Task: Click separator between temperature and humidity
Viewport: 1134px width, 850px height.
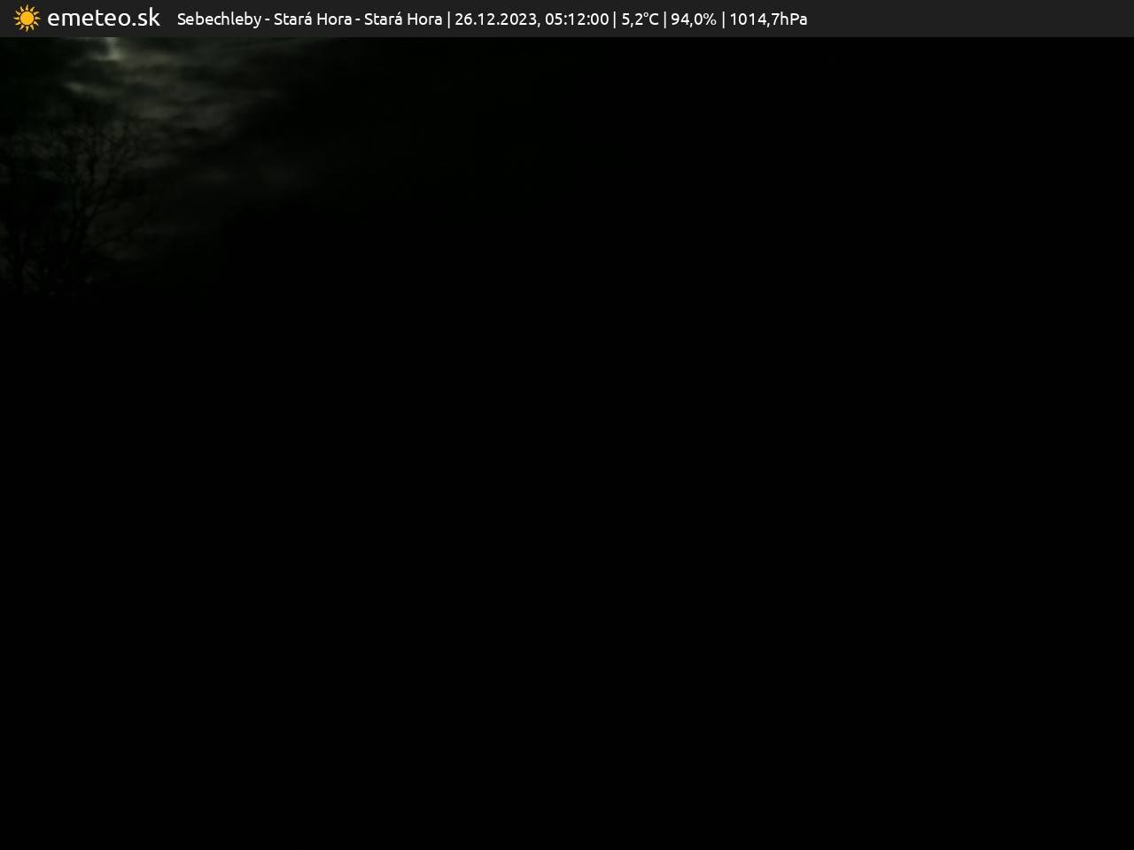Action: tap(664, 19)
